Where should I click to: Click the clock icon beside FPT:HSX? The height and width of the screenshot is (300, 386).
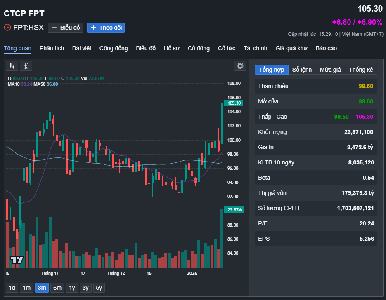click(7, 28)
